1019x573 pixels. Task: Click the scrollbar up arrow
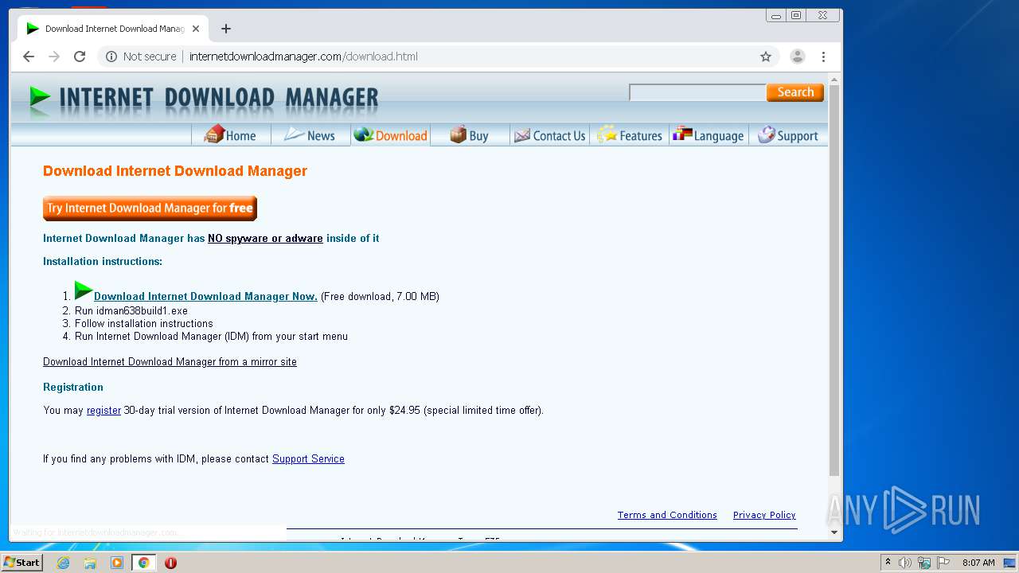834,80
